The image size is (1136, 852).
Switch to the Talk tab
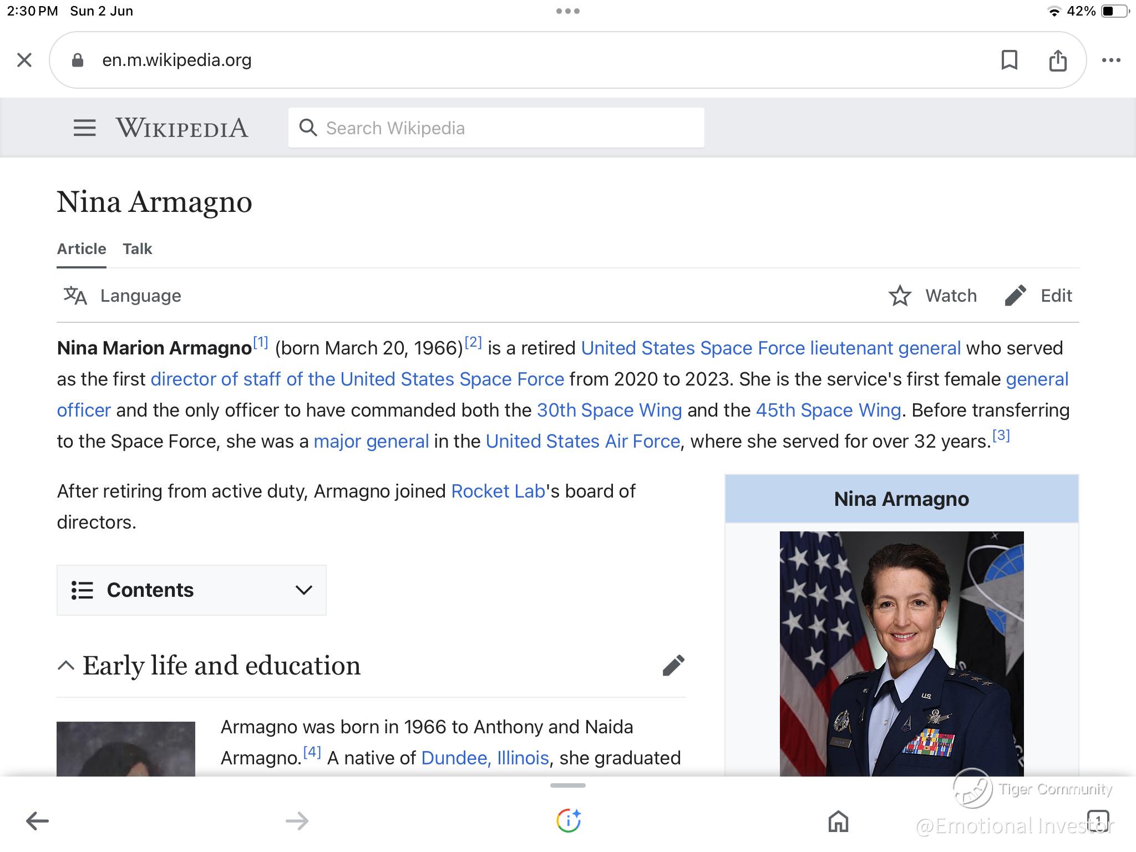point(137,249)
